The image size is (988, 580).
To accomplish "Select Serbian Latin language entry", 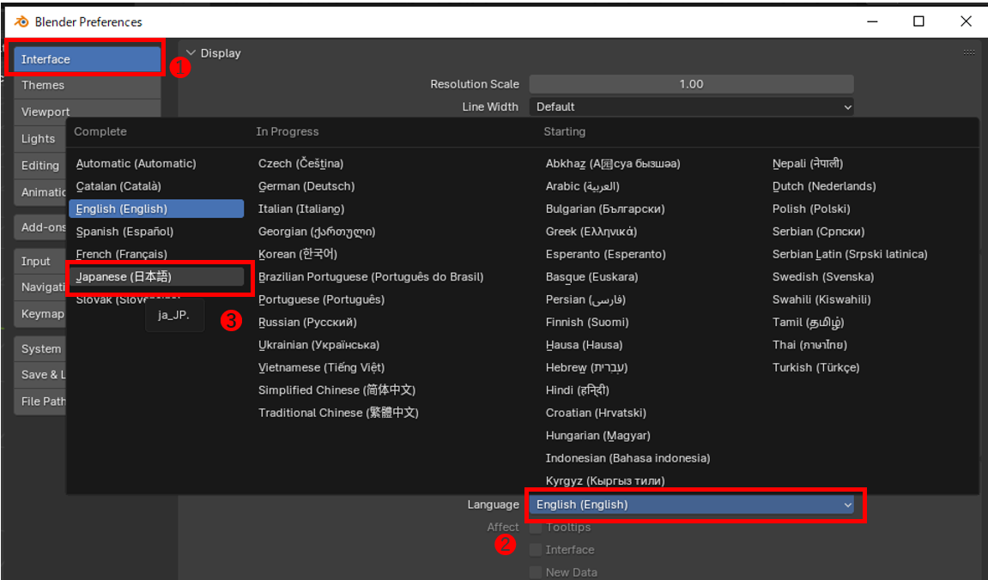I will (x=850, y=254).
